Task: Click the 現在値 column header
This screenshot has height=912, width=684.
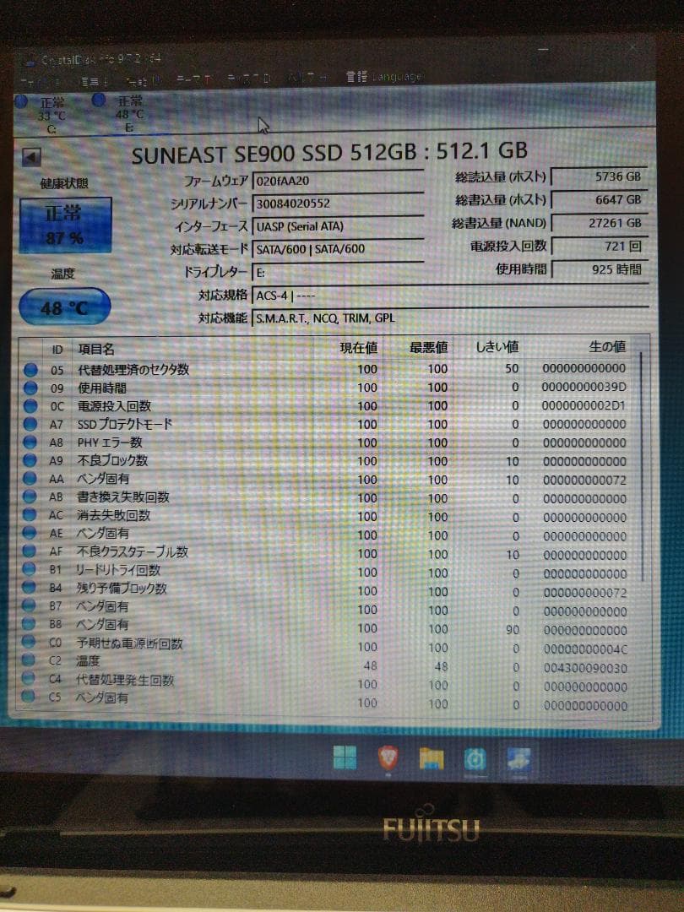Action: coord(359,348)
